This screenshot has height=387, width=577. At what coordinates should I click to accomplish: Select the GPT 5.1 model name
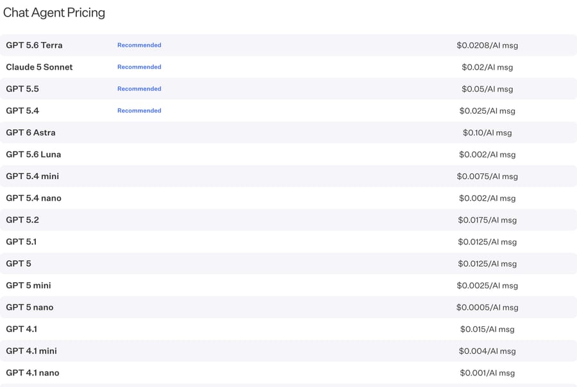pyautogui.click(x=21, y=242)
